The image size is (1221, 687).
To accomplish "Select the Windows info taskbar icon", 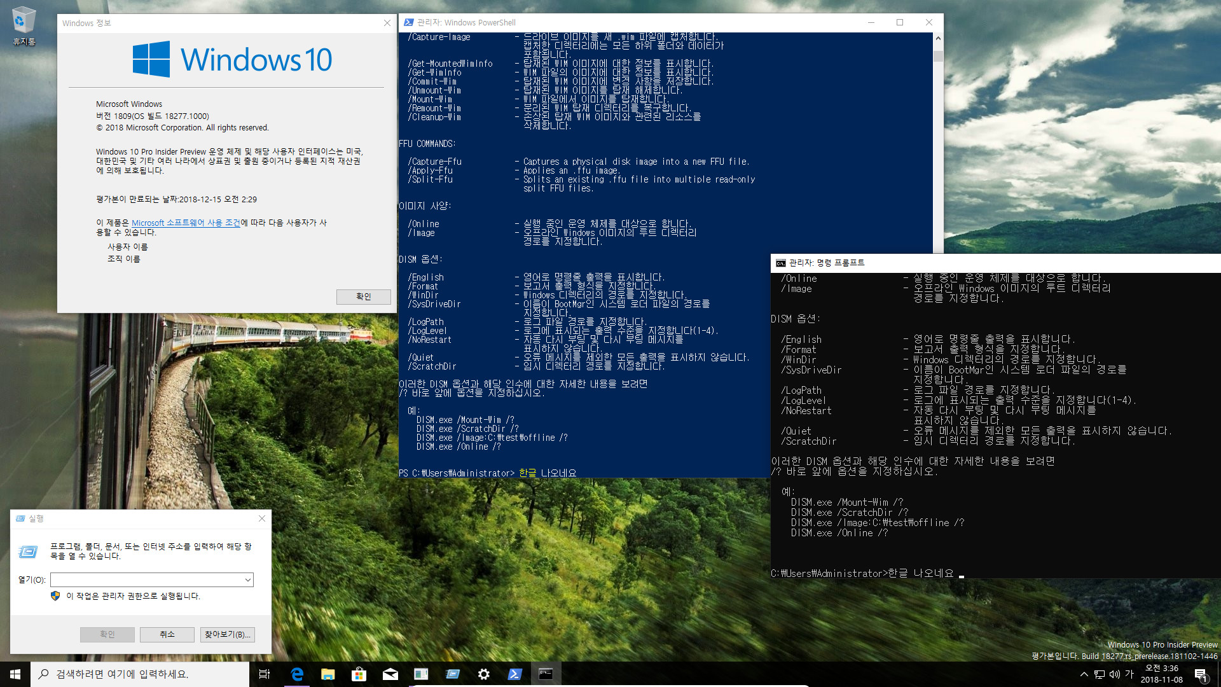I will [x=421, y=674].
